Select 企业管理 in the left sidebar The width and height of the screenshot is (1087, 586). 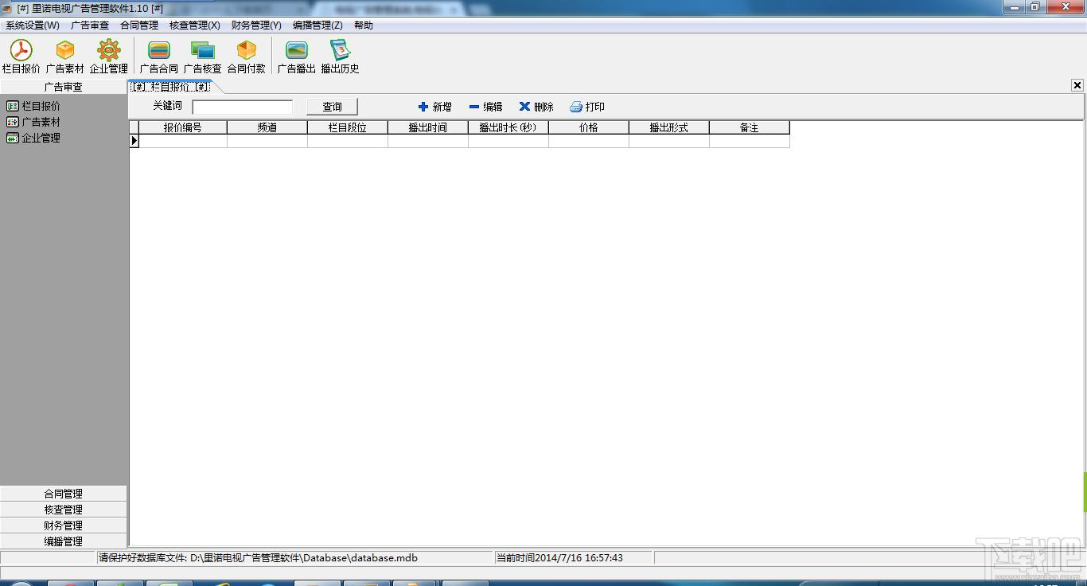(x=33, y=138)
